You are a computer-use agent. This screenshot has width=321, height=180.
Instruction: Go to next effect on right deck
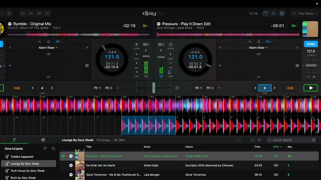click(297, 47)
